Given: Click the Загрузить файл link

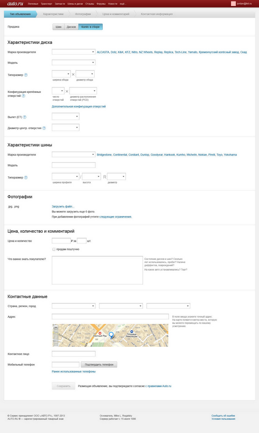Looking at the screenshot, I should (63, 207).
